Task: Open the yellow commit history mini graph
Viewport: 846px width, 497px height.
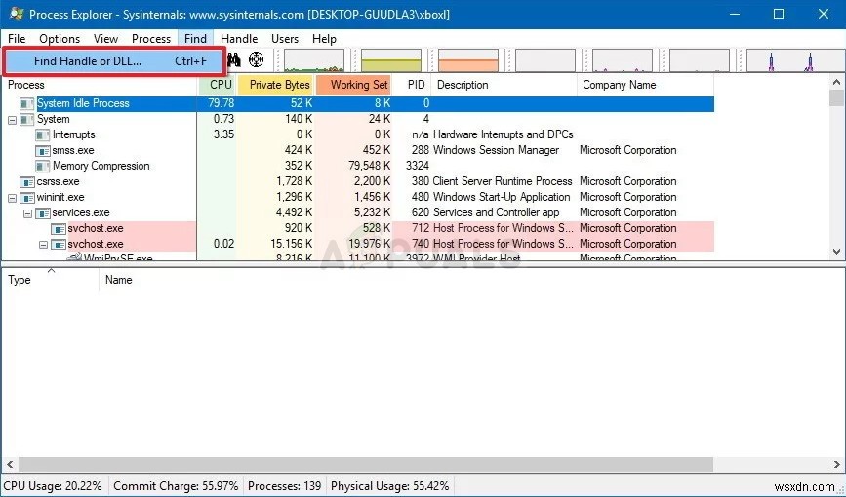Action: [391, 60]
